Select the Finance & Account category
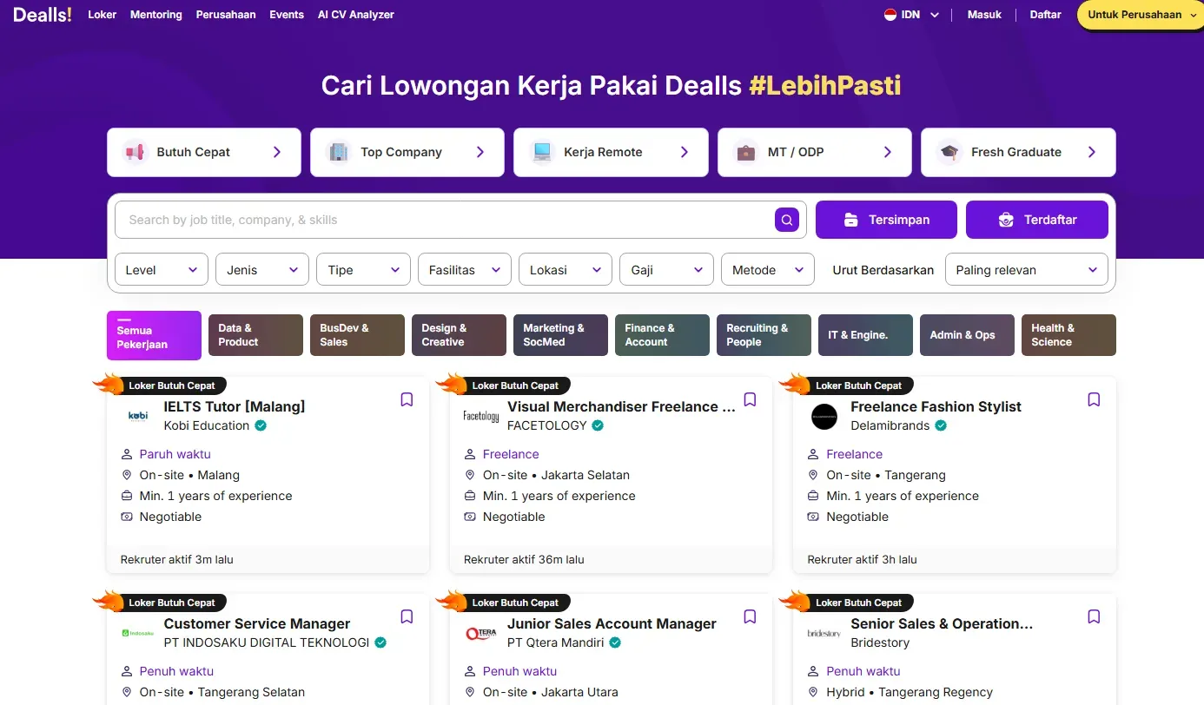 662,335
